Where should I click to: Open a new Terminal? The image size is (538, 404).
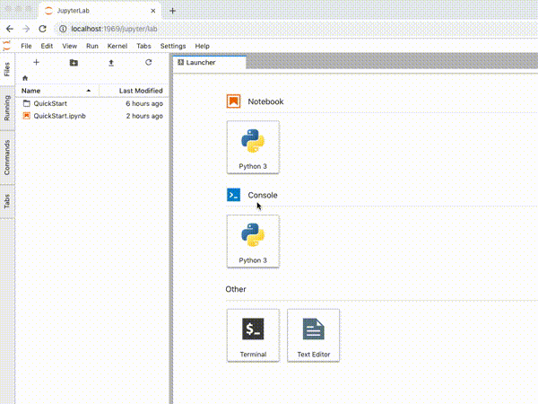point(253,335)
